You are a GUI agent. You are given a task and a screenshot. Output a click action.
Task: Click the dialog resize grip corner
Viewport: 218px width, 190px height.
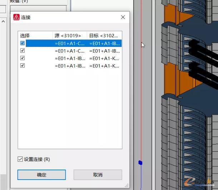[127, 185]
